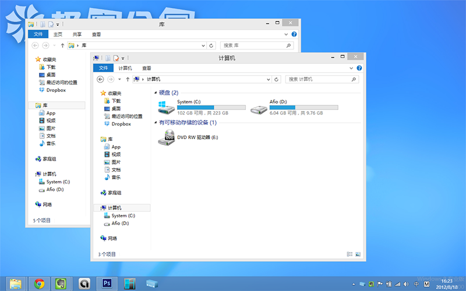This screenshot has height=291, width=466.
Task: Click System (C:) capacity bar
Action: [x=211, y=107]
